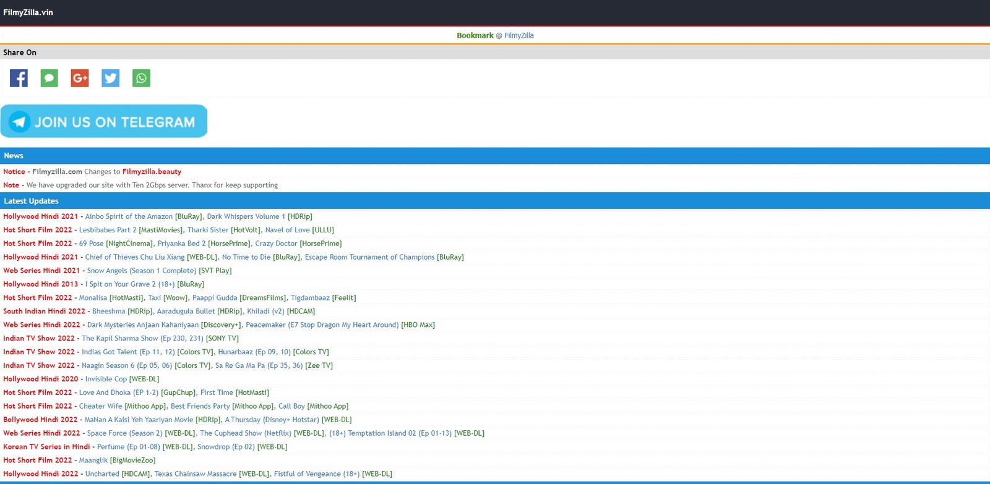Open Call Boy link
The height and width of the screenshot is (484, 990).
click(291, 407)
